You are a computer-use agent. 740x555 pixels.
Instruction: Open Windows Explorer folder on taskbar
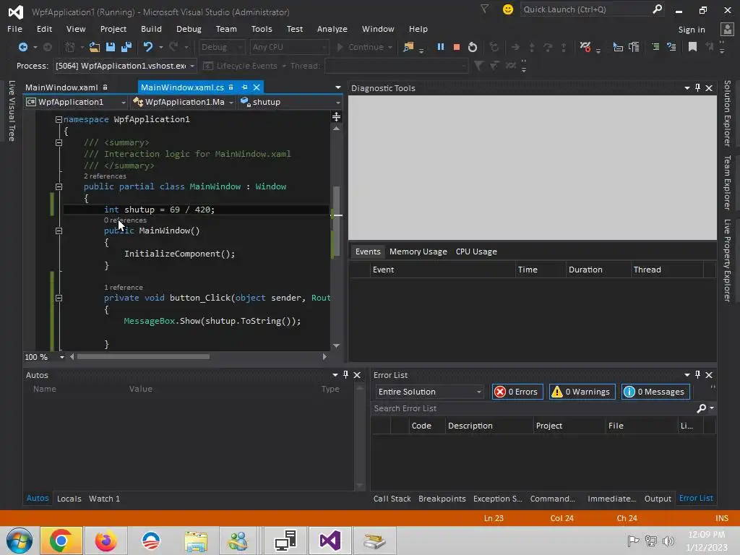click(196, 541)
